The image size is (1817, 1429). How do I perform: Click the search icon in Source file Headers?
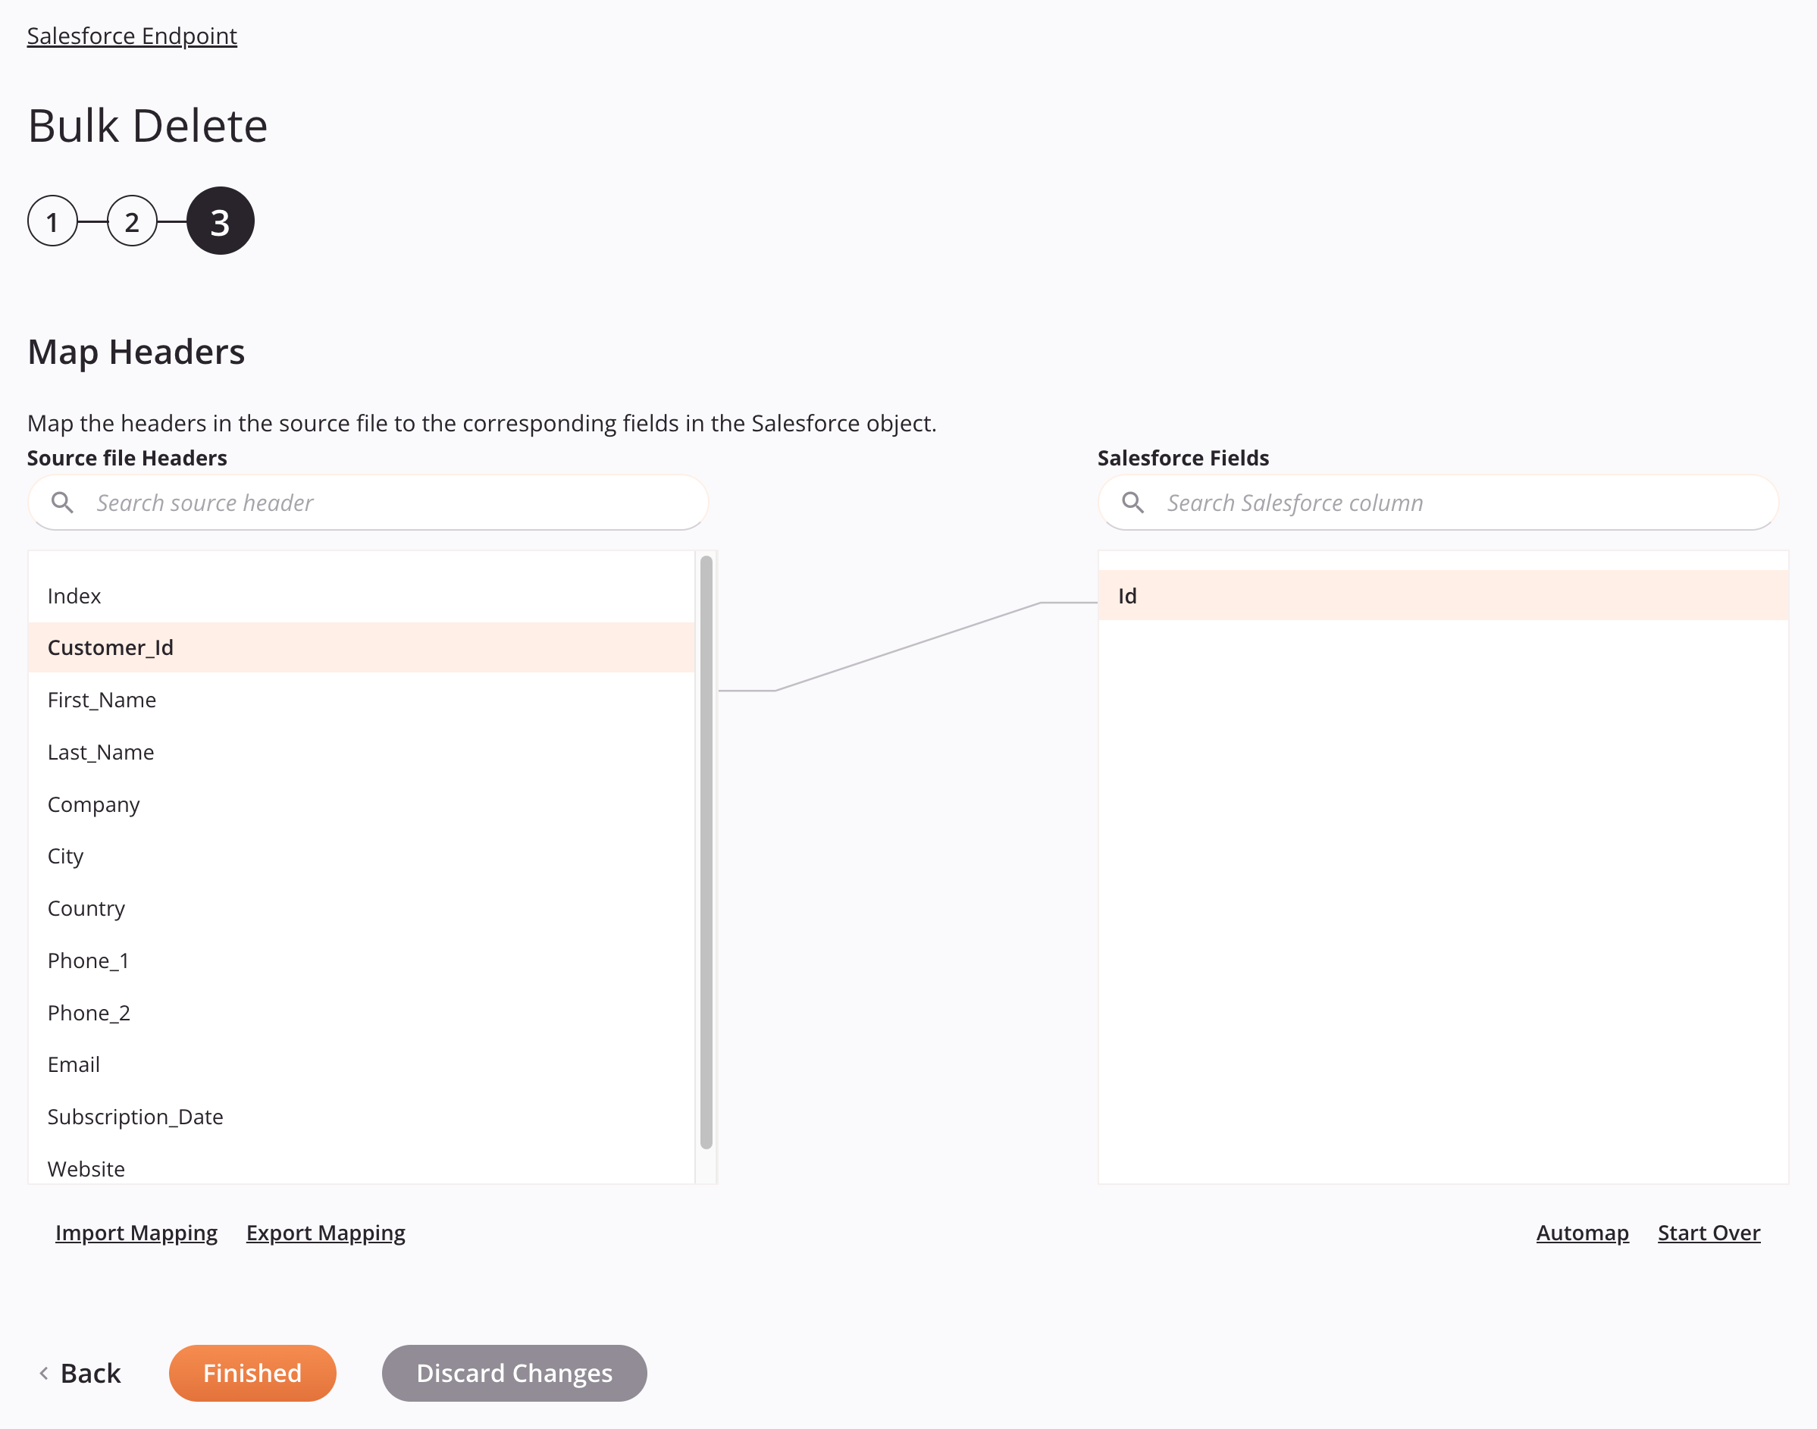coord(62,503)
